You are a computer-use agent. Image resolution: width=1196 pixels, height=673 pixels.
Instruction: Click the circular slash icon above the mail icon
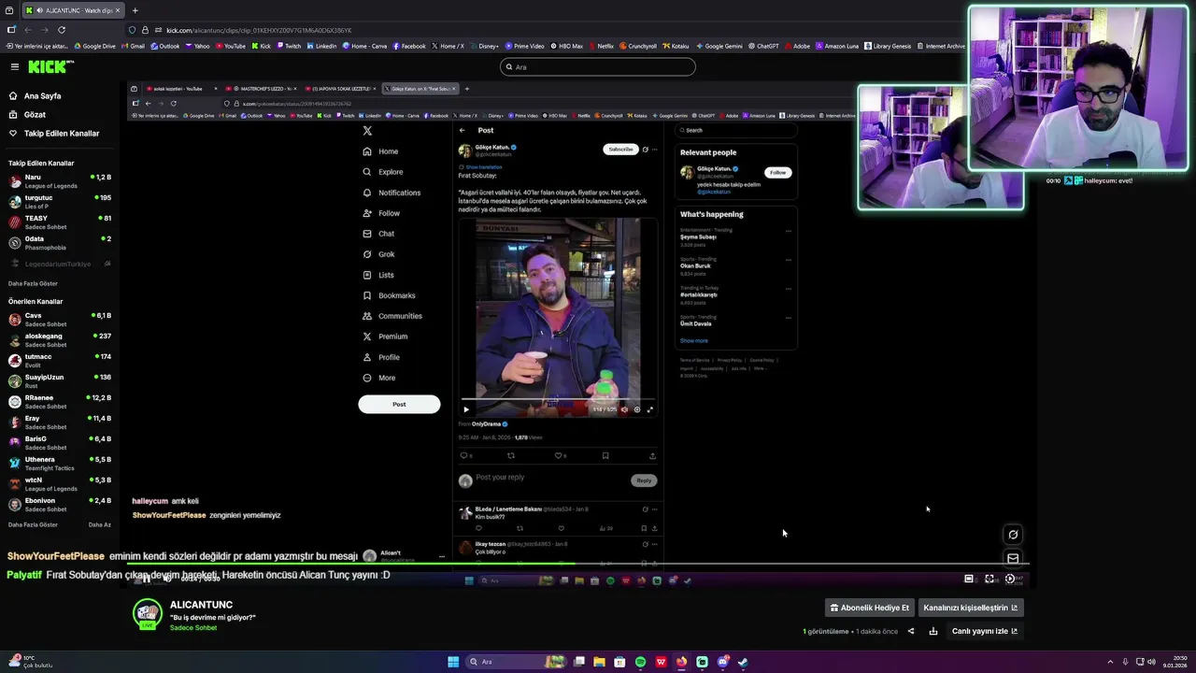tap(1013, 535)
